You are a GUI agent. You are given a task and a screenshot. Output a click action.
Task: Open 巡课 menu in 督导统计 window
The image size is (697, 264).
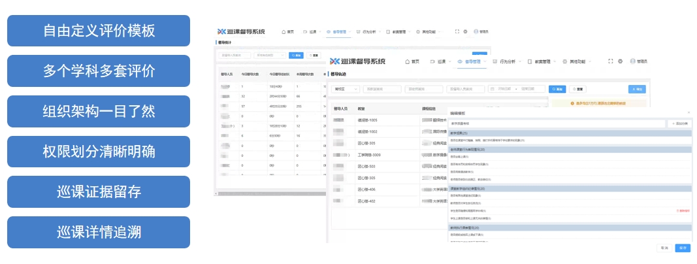pos(311,32)
